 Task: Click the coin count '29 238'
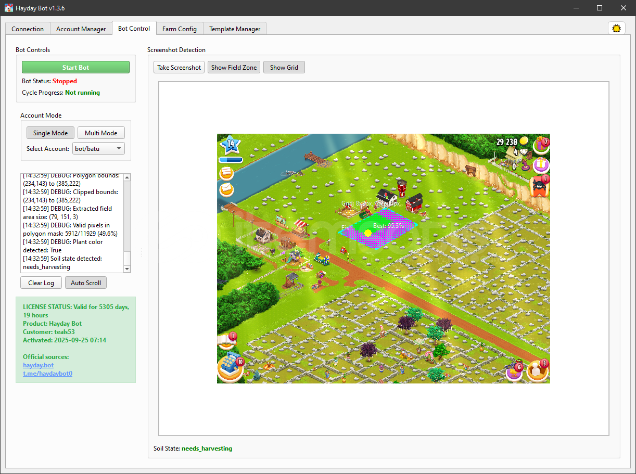click(x=506, y=142)
